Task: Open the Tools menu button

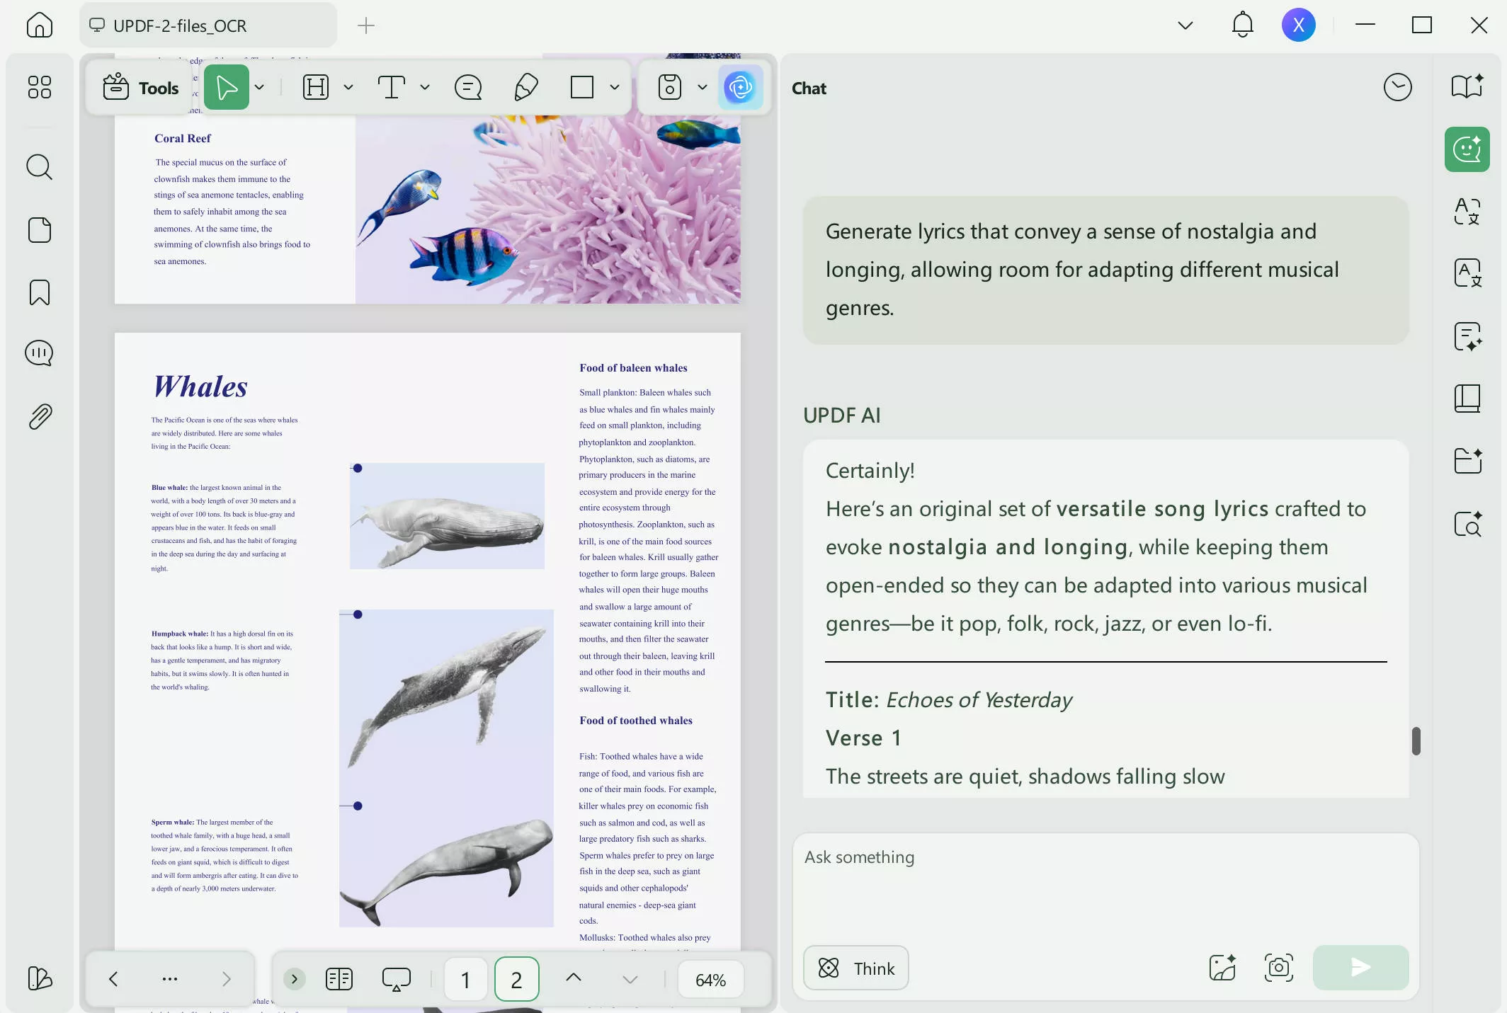Action: (x=140, y=88)
